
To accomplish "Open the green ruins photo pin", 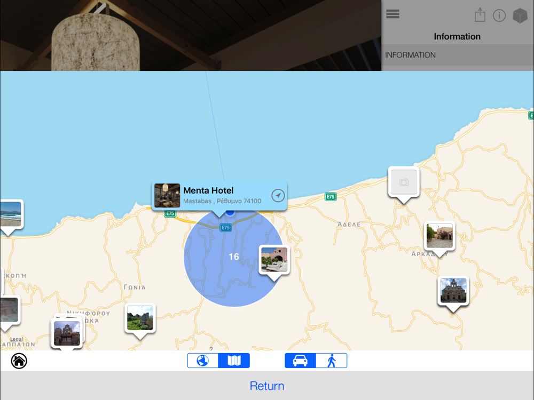I will (x=140, y=318).
